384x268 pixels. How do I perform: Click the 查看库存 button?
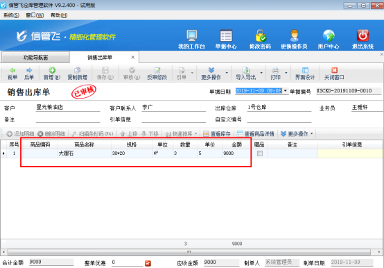click(217, 133)
